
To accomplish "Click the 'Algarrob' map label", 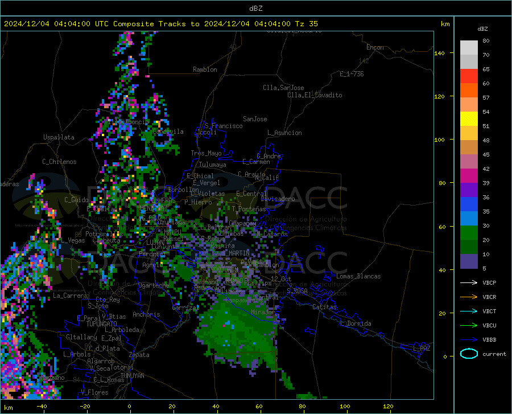I will pos(101,361).
